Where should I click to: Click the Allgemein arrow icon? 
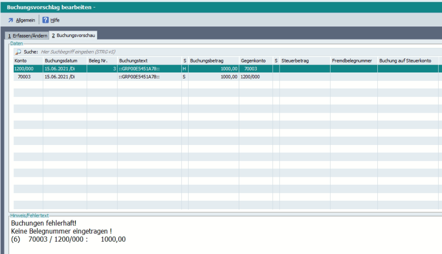coord(10,20)
